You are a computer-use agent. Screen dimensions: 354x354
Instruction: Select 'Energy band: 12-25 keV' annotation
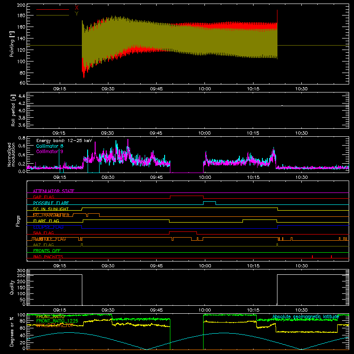[x=64, y=141]
